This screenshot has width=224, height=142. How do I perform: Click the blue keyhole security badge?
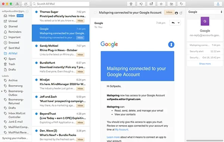171,44
